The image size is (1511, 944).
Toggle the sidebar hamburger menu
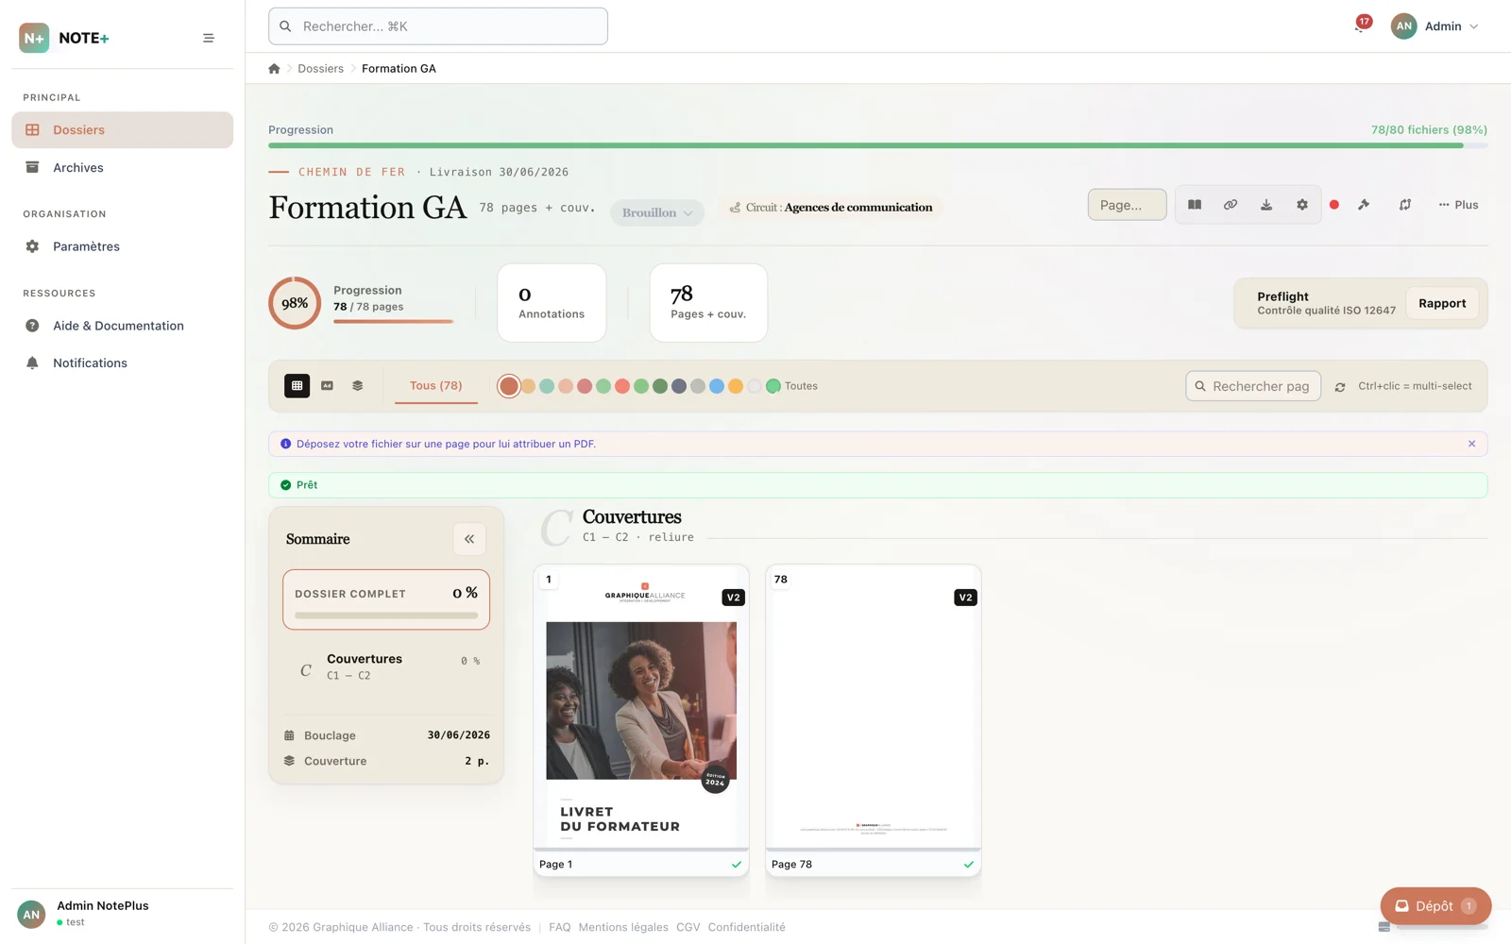pyautogui.click(x=209, y=38)
